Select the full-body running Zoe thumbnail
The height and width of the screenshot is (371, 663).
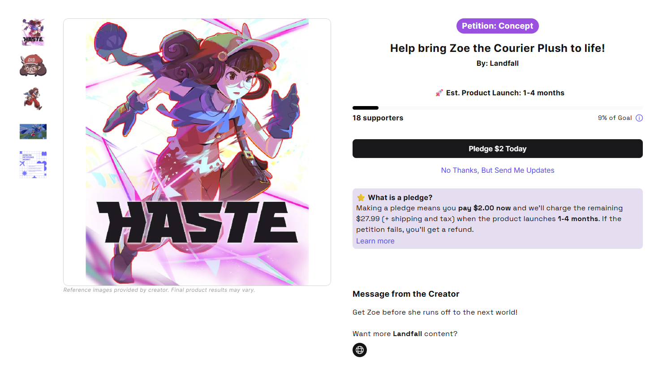33,99
